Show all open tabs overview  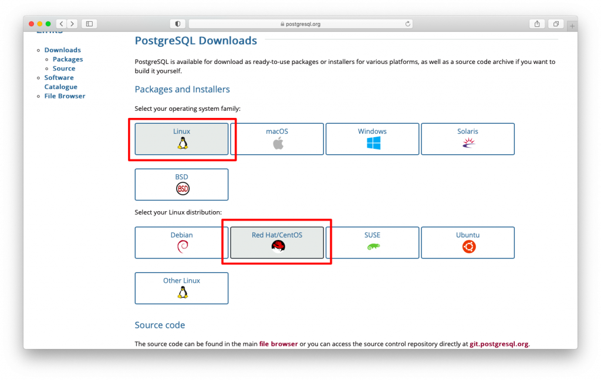(555, 23)
